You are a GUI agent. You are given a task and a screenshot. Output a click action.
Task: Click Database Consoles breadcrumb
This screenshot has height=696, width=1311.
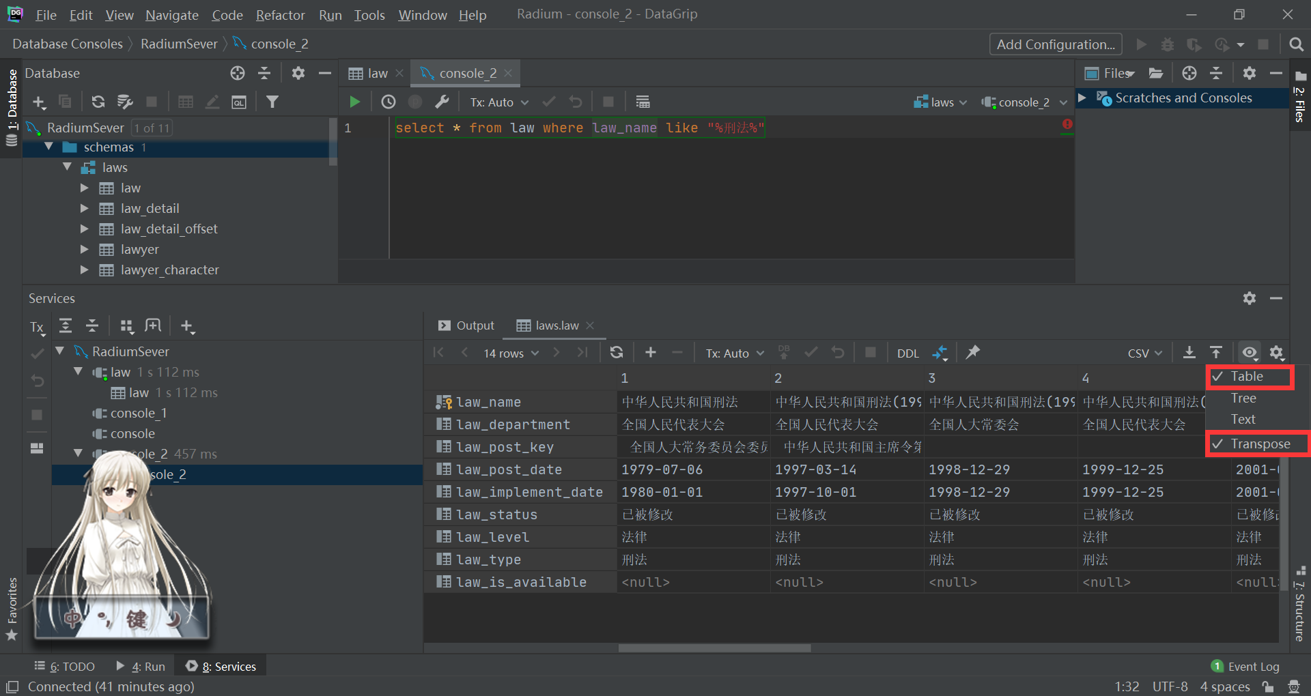(x=68, y=44)
